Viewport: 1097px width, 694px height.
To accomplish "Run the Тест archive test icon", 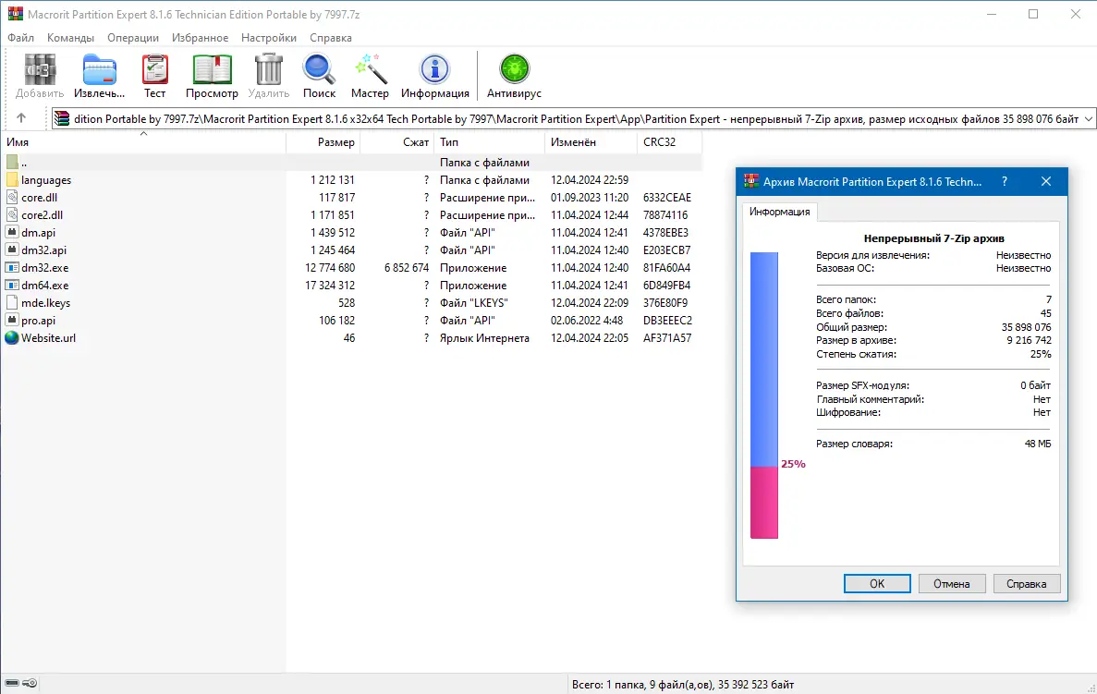I will coord(154,69).
